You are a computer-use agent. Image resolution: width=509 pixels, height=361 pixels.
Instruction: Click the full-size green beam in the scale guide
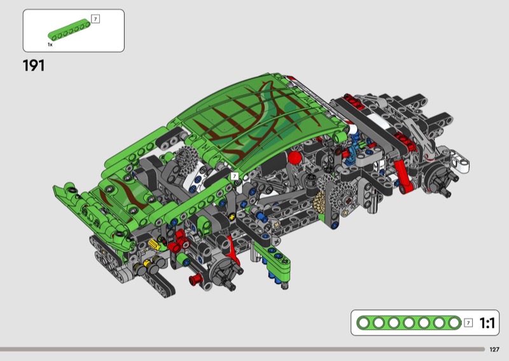click(x=408, y=324)
